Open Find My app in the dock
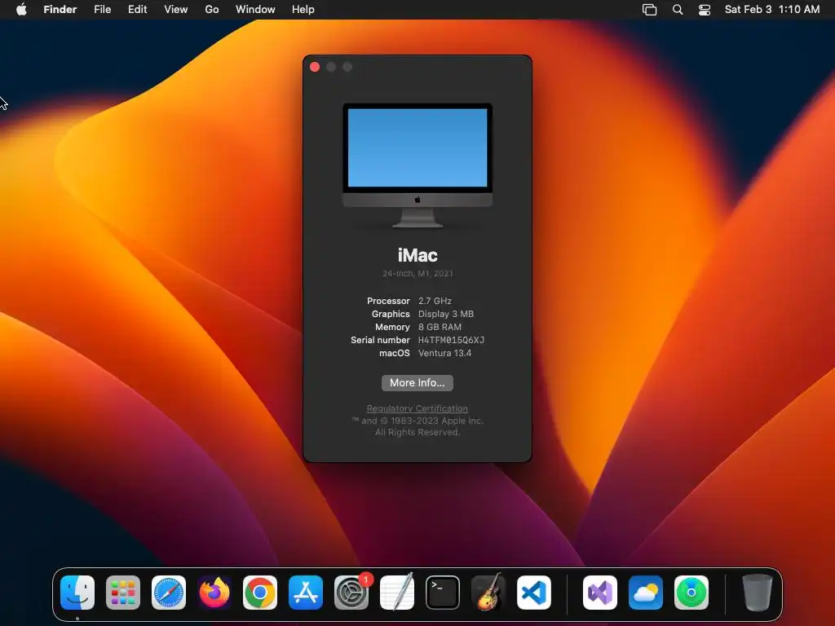 pyautogui.click(x=691, y=593)
